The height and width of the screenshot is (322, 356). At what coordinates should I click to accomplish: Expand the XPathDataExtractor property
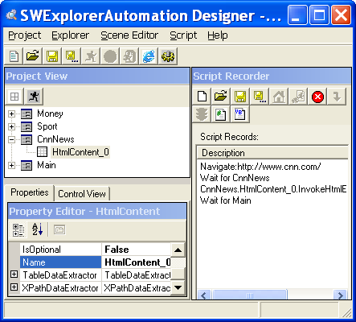pos(14,287)
